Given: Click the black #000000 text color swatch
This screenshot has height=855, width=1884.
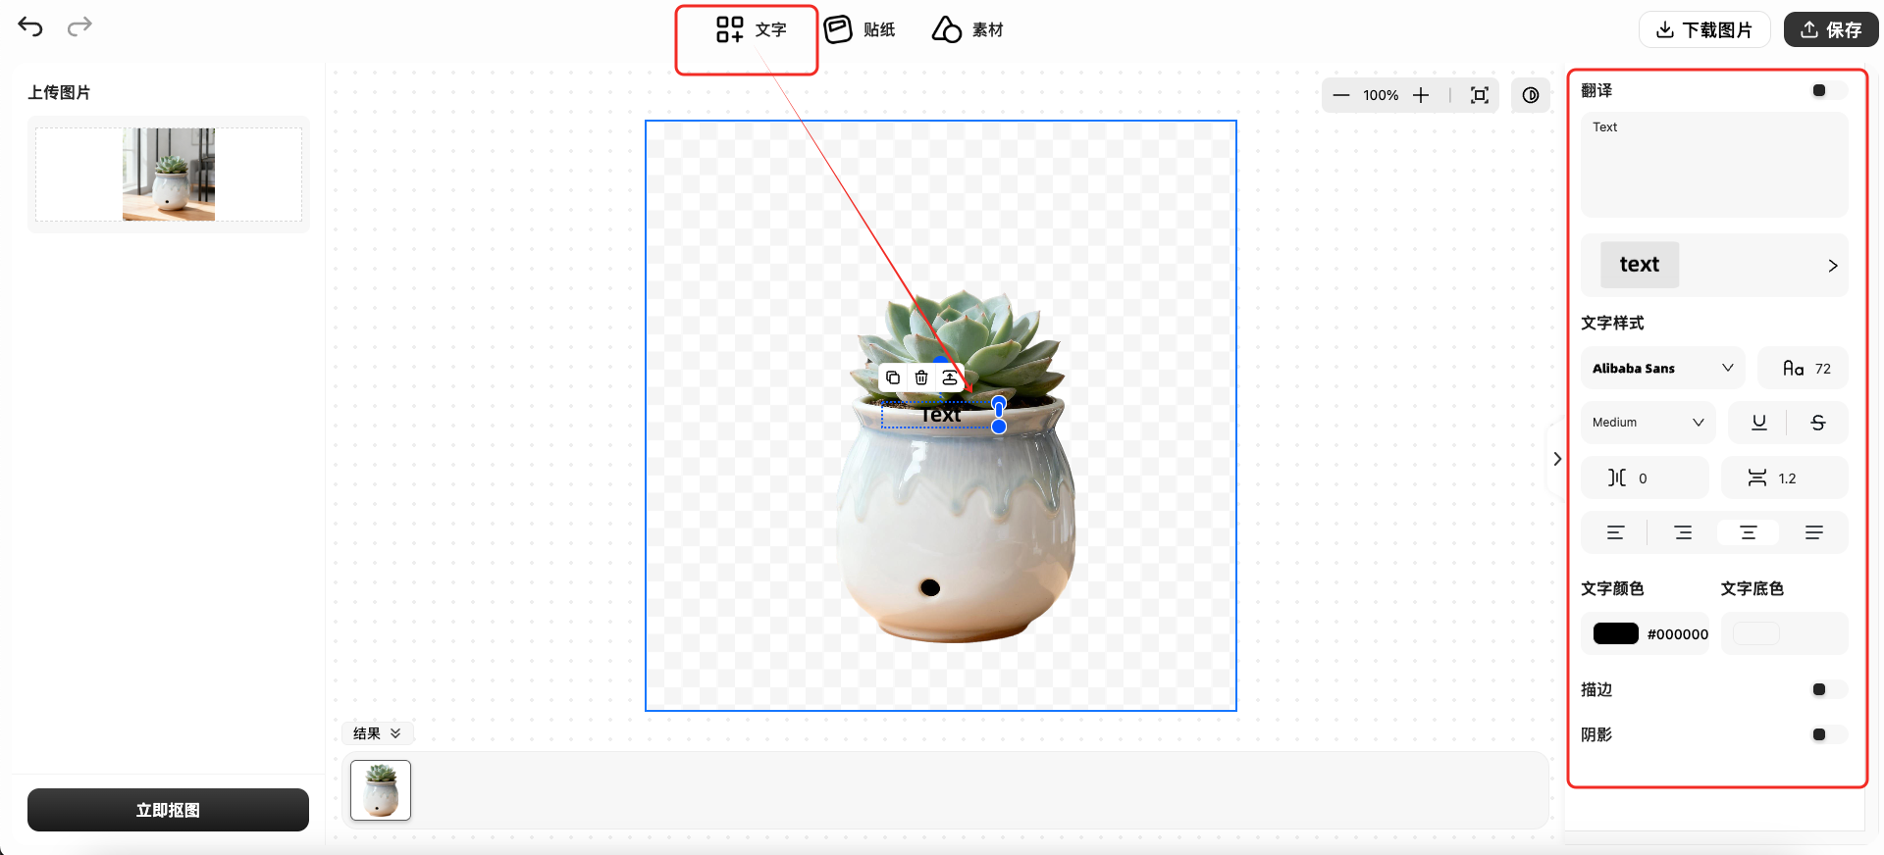Looking at the screenshot, I should tap(1615, 634).
